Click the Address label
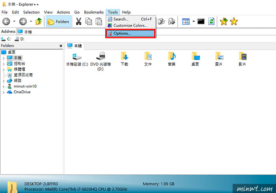Viewport: 276px width, 193px height. coord(8,32)
